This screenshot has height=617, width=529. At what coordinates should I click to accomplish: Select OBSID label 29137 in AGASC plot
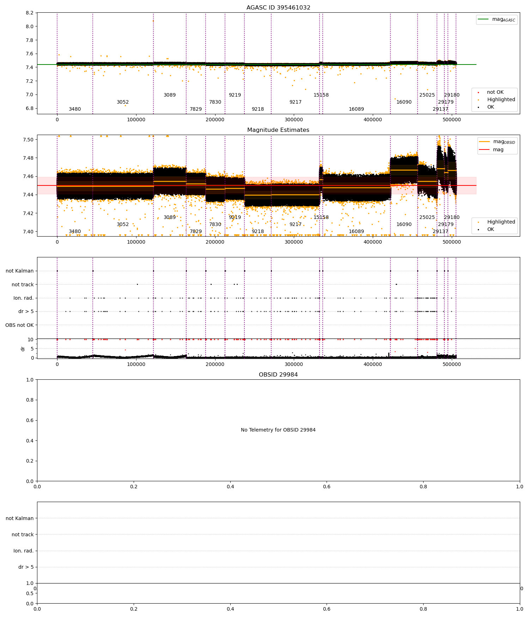(440, 109)
